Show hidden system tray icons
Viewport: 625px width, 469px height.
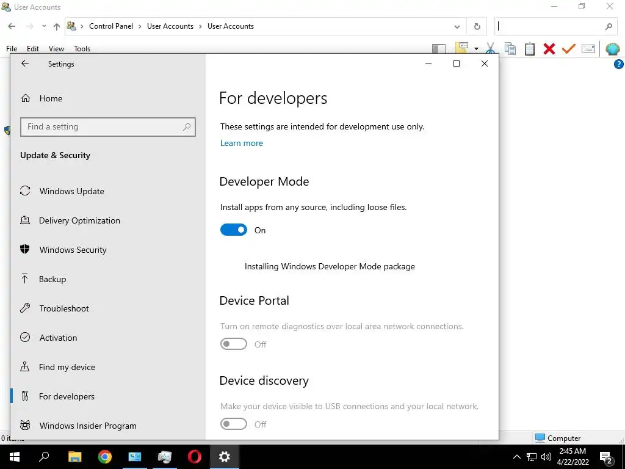click(516, 457)
